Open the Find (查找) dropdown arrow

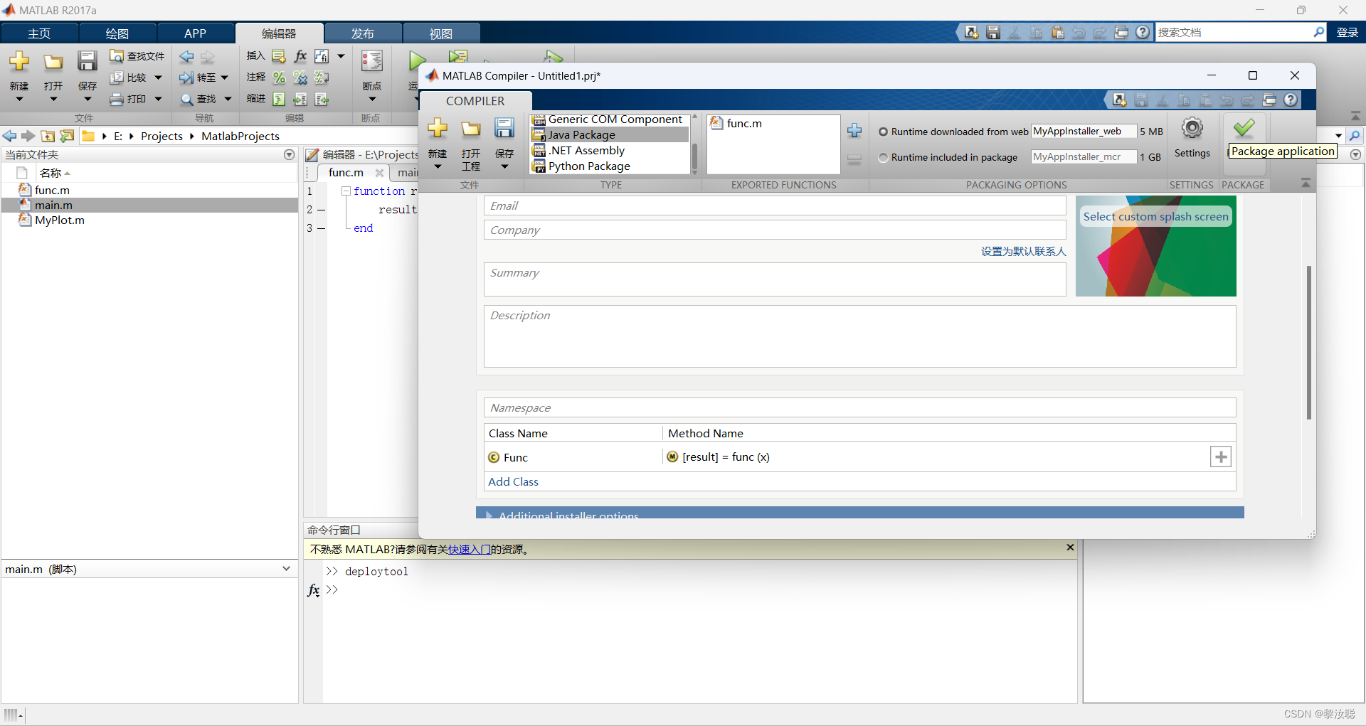tap(228, 99)
